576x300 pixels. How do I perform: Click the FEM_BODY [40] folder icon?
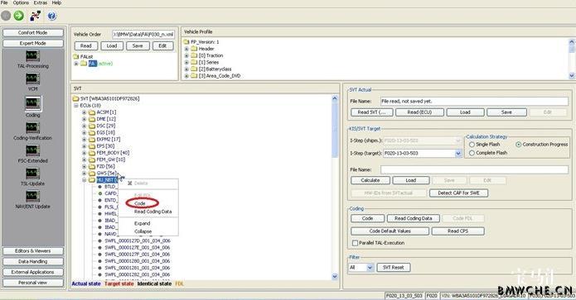[92, 153]
